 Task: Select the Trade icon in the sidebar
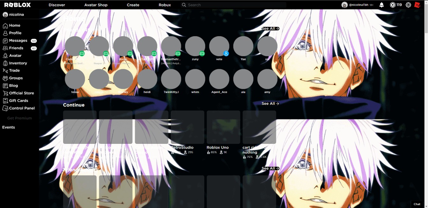[x=5, y=70]
